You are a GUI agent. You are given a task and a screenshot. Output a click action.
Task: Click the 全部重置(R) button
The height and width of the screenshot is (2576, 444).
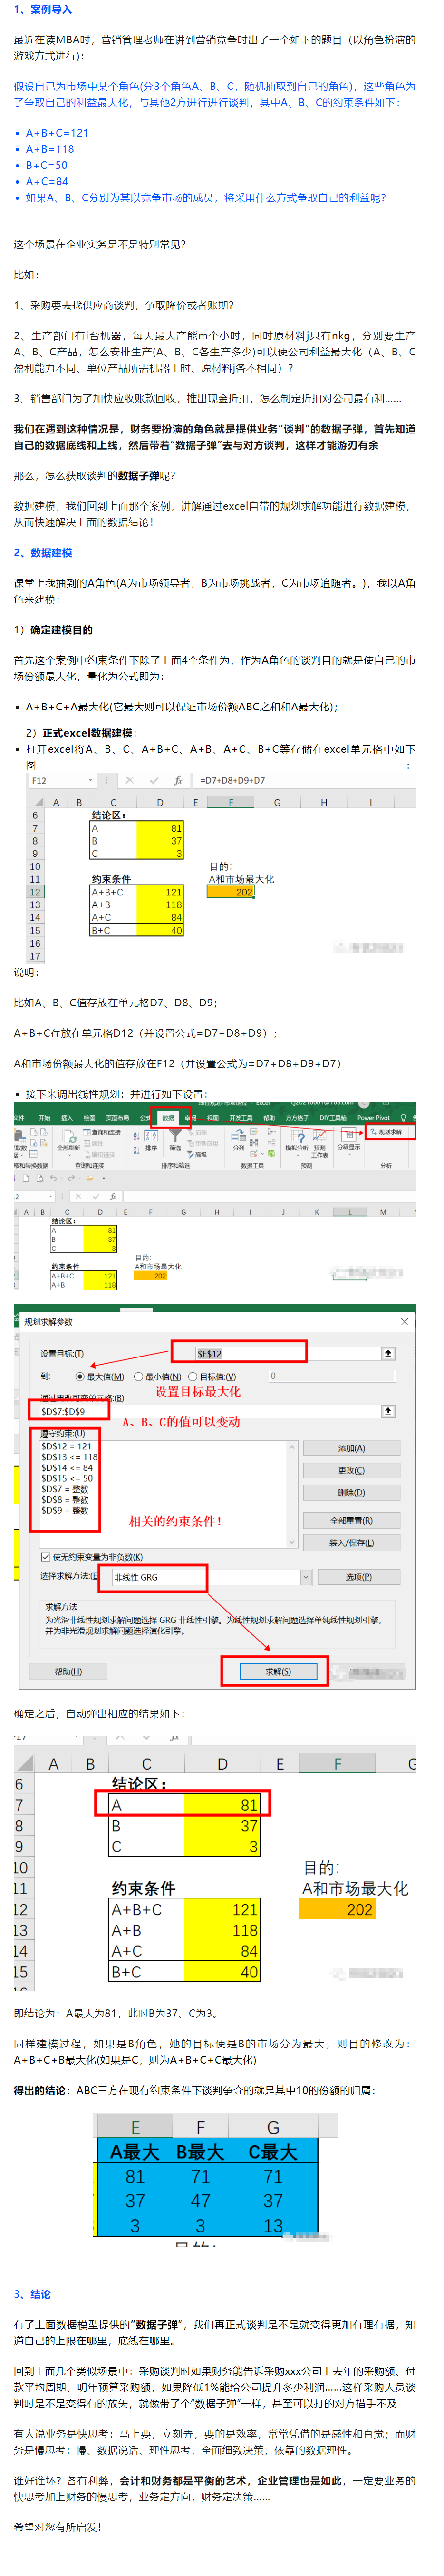(x=351, y=1520)
